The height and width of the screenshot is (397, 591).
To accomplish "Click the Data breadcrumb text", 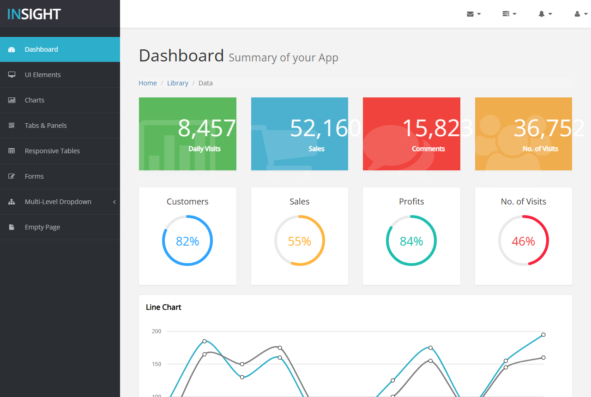I will coord(205,83).
